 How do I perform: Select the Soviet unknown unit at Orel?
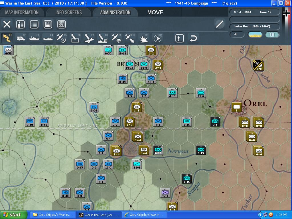236,108
